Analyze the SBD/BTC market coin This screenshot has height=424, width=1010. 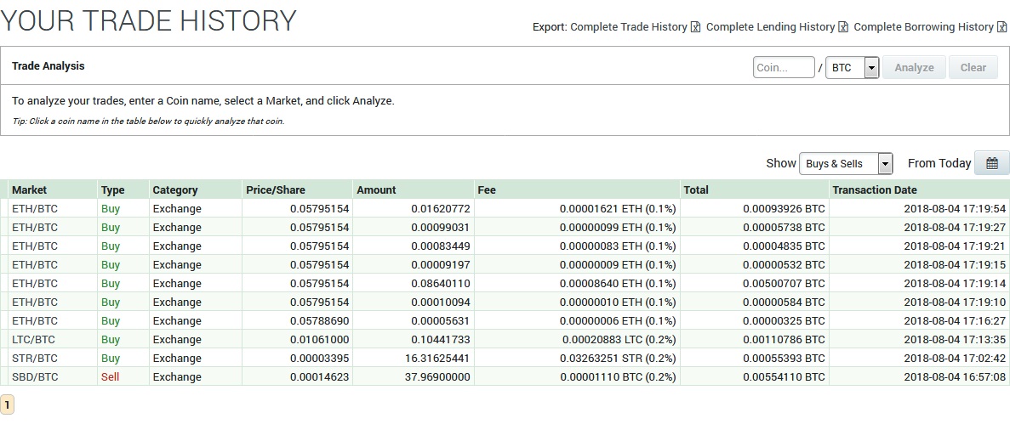[x=35, y=376]
